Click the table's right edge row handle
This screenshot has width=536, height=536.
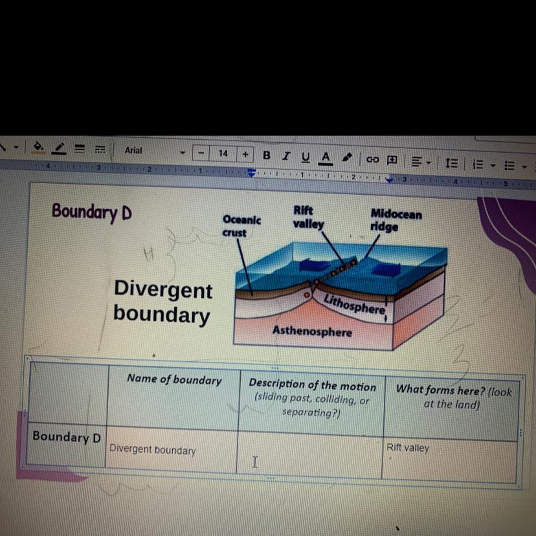520,433
